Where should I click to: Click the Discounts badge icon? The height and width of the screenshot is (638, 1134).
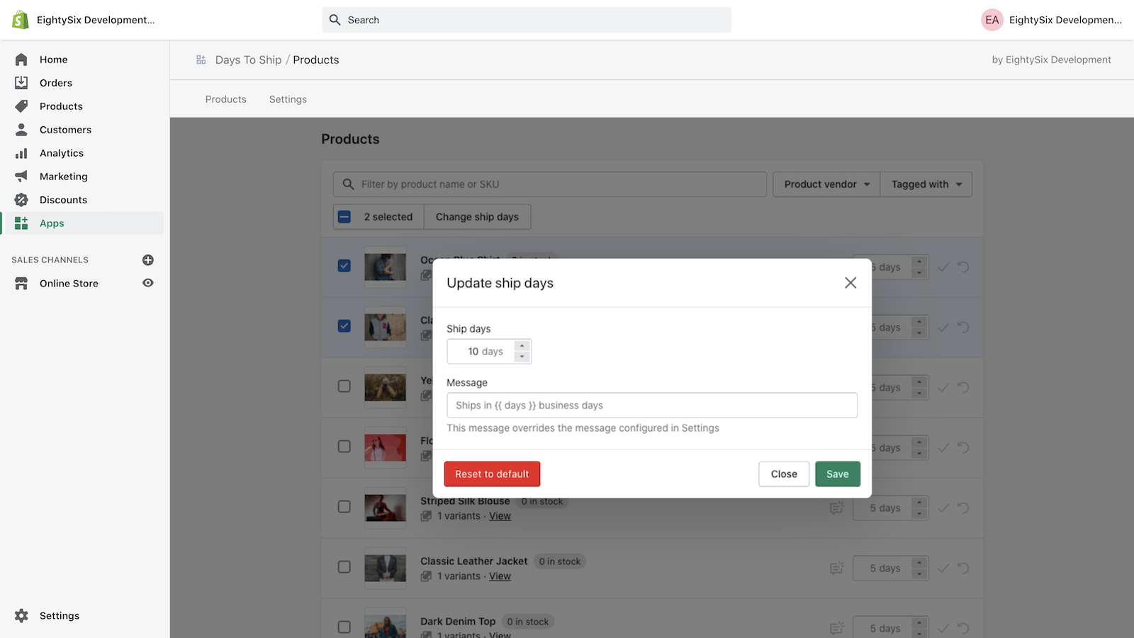point(21,200)
